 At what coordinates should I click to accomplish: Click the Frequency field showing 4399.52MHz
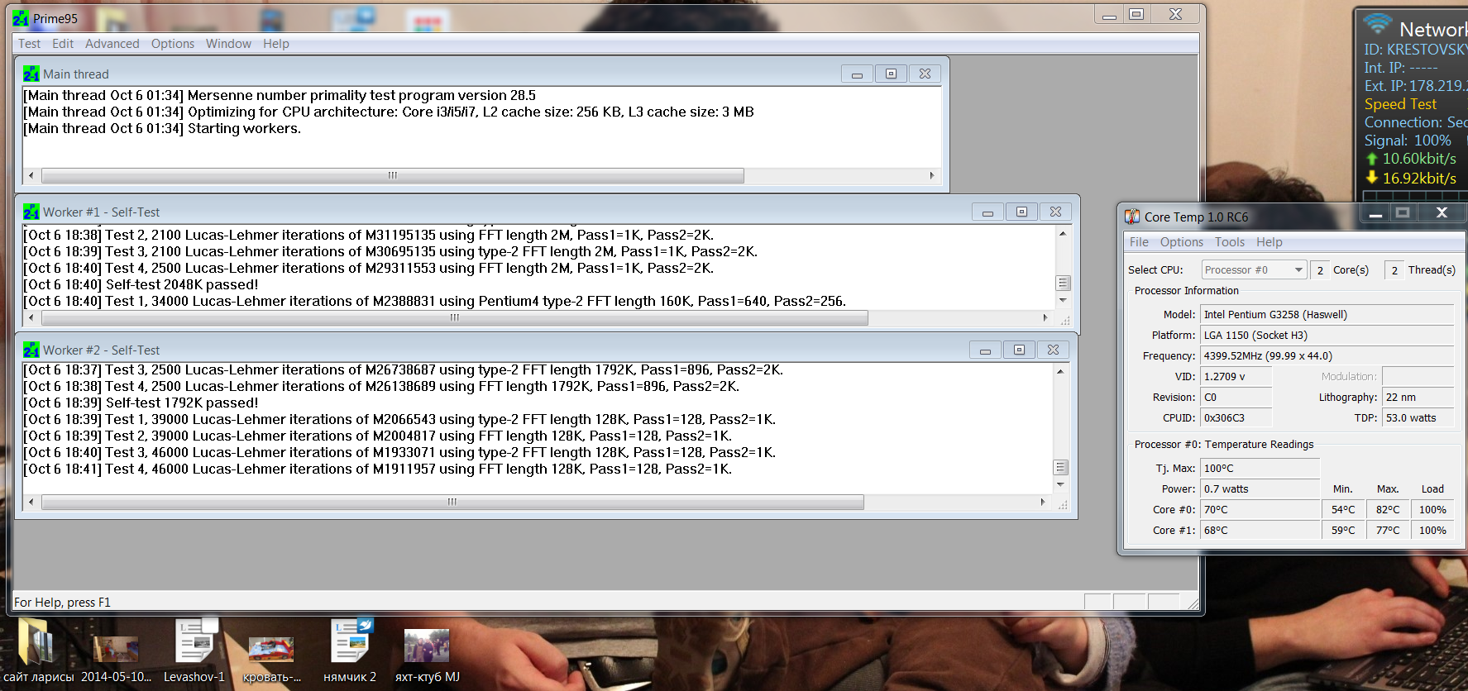coord(1327,356)
